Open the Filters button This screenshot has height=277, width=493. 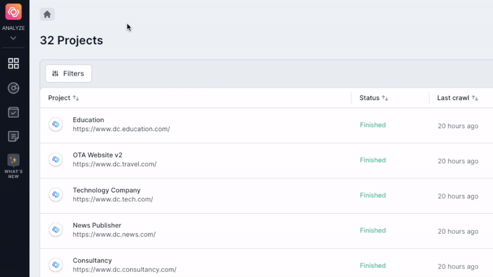coord(68,73)
